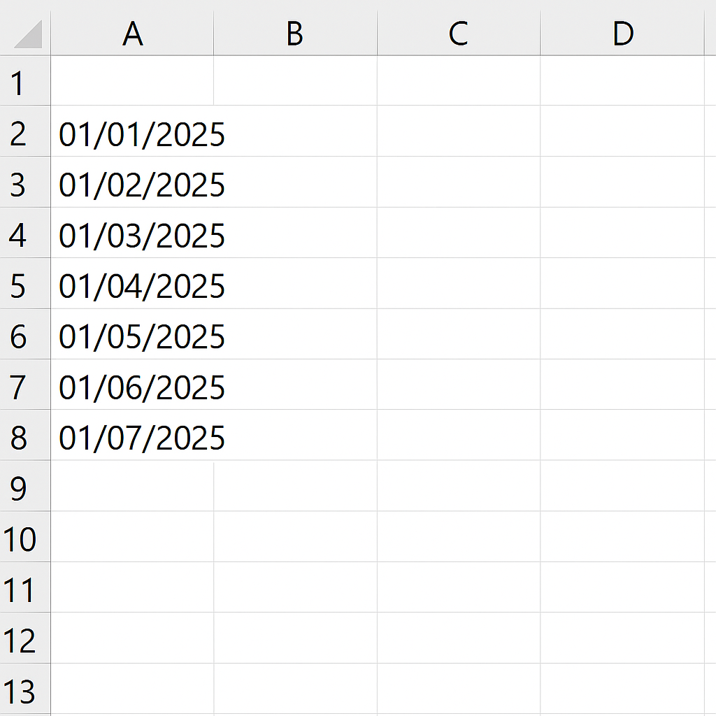The height and width of the screenshot is (716, 716).
Task: Select column C header
Action: [459, 33]
